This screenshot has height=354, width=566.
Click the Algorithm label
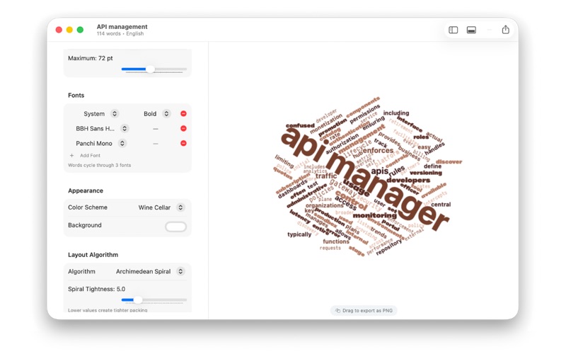tap(81, 271)
